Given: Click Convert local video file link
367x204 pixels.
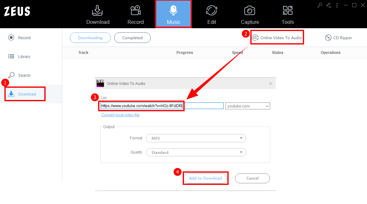Looking at the screenshot, I should 120,115.
